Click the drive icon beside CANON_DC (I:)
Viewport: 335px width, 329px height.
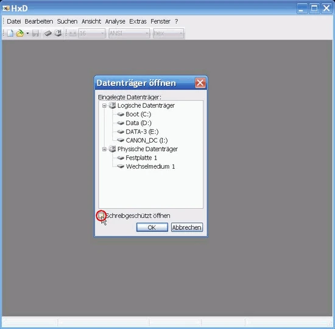point(121,141)
